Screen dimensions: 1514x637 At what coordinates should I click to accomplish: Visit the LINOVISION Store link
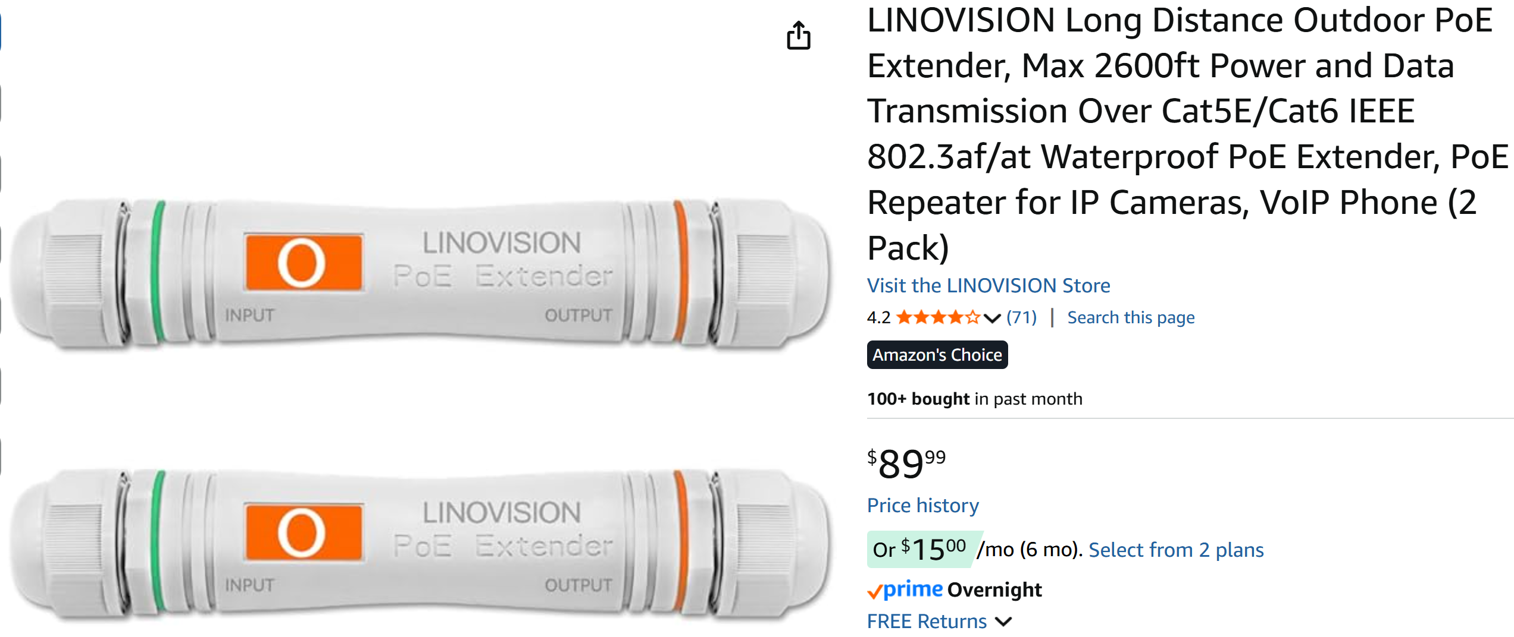click(988, 286)
